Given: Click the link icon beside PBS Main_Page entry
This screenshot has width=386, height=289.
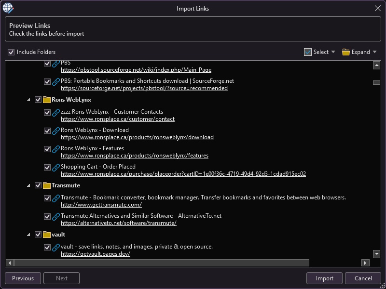Looking at the screenshot, I should (x=56, y=64).
